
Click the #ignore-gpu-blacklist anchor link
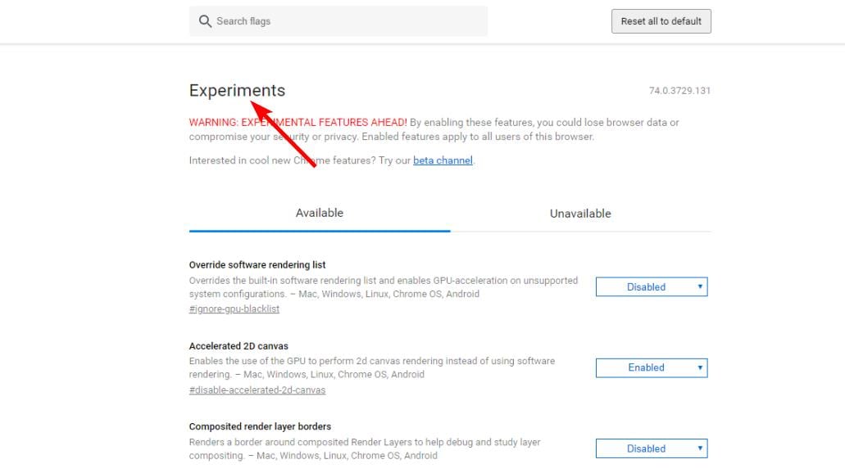tap(234, 309)
